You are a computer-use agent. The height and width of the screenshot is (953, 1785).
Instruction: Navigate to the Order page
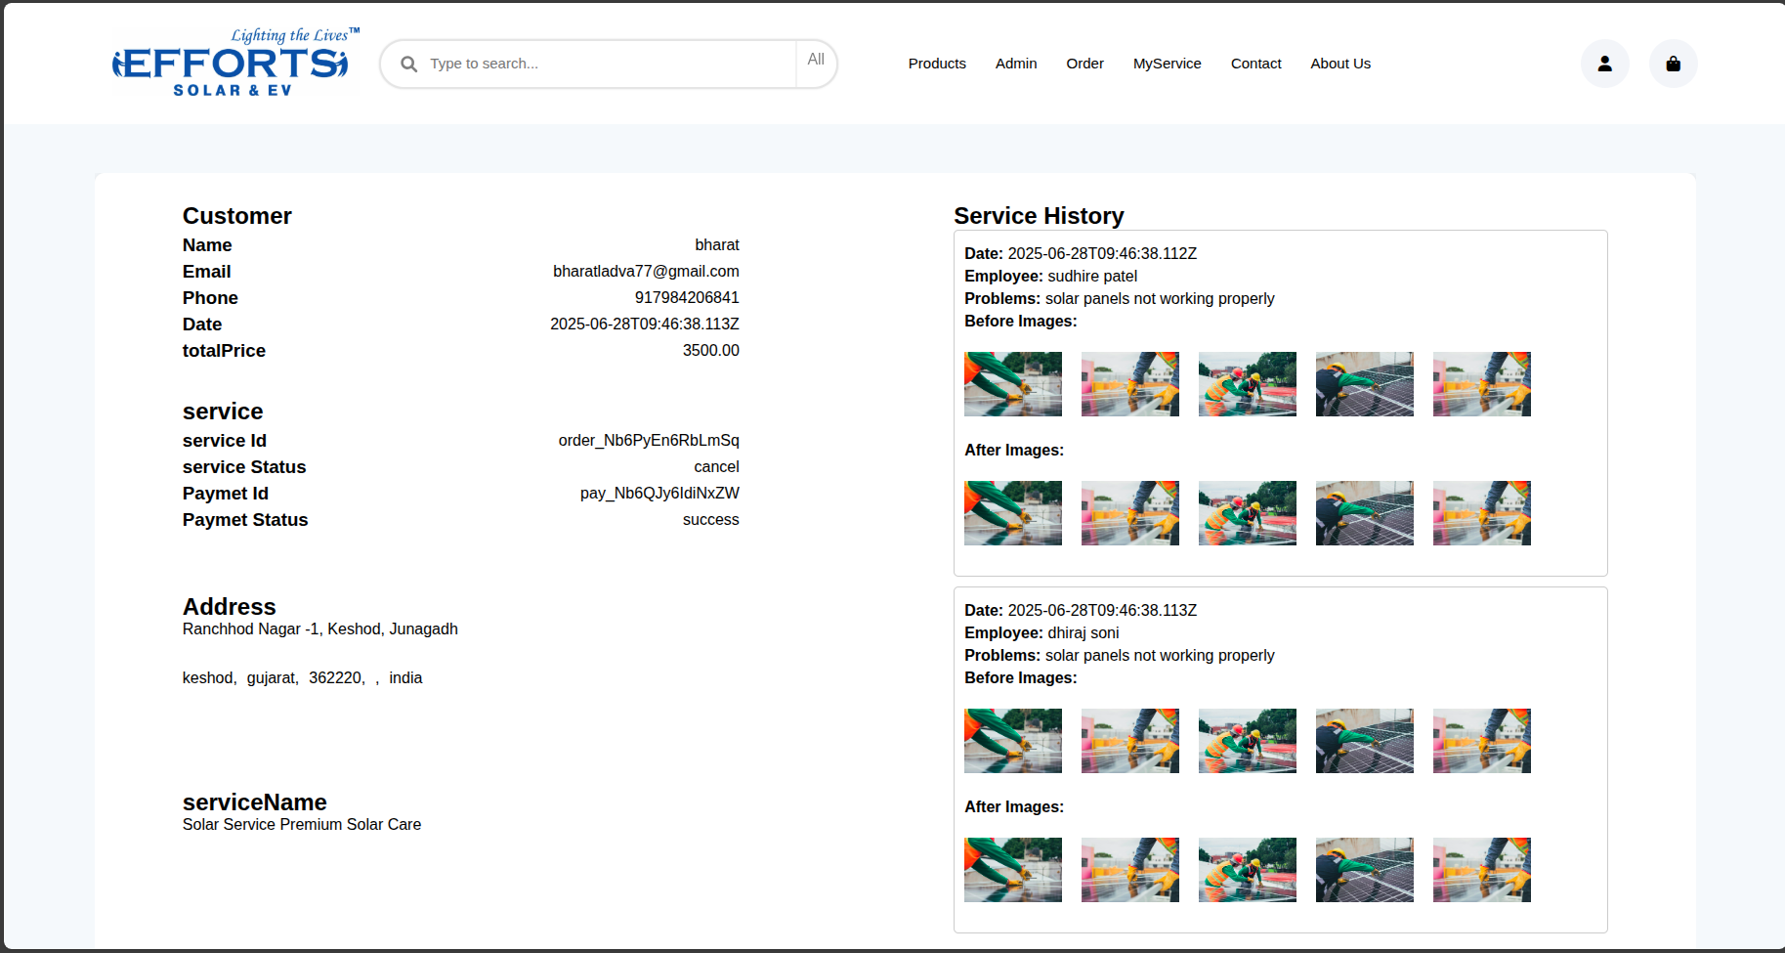pyautogui.click(x=1084, y=64)
